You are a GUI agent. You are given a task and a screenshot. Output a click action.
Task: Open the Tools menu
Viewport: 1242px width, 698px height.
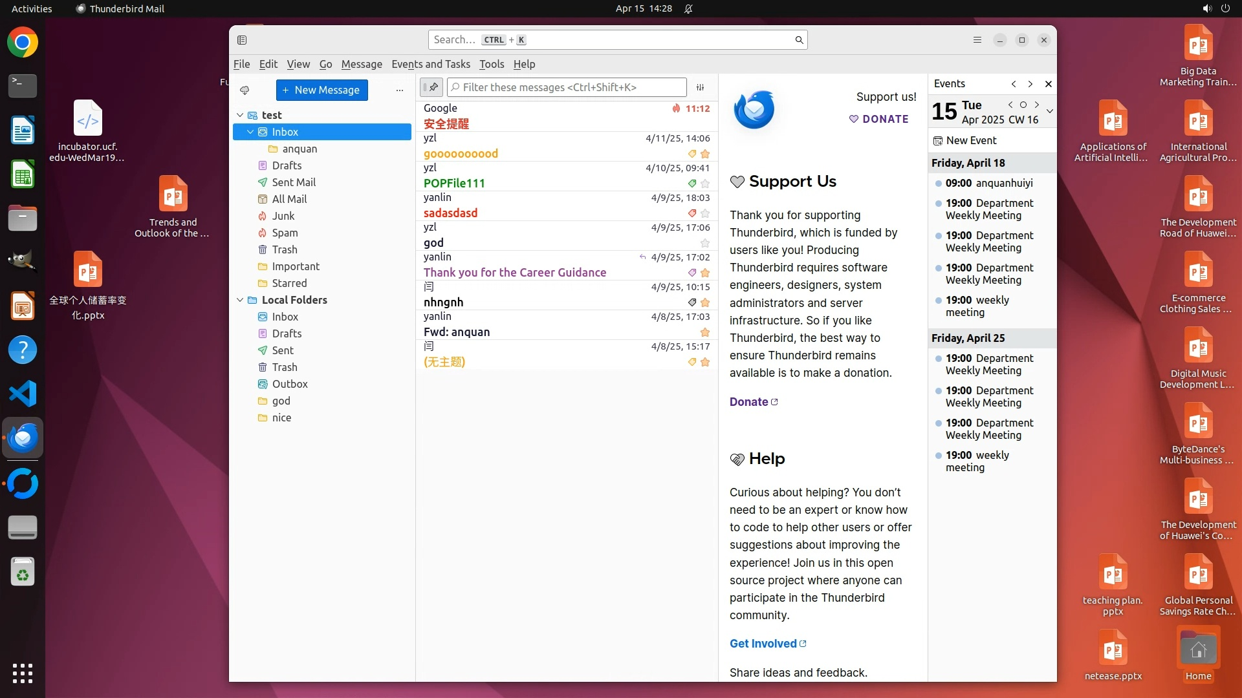(491, 64)
